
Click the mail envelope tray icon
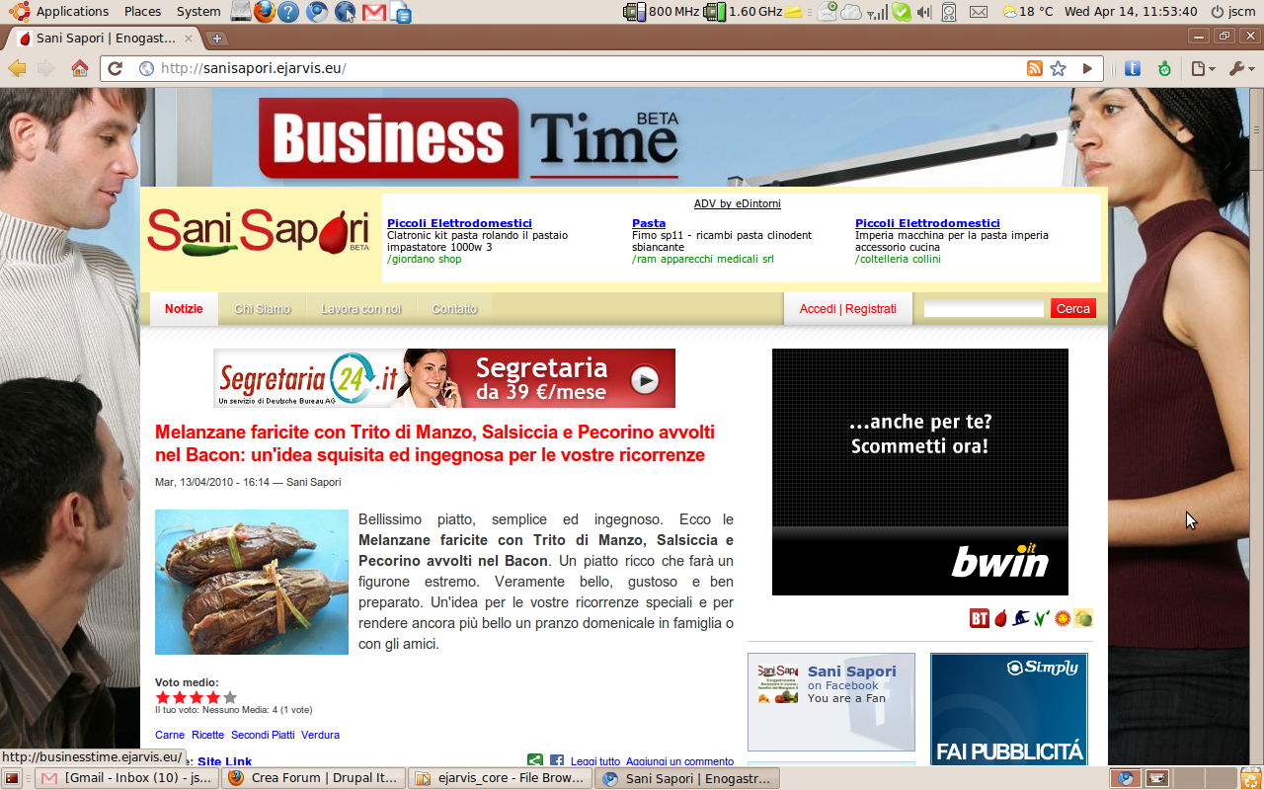click(x=979, y=12)
